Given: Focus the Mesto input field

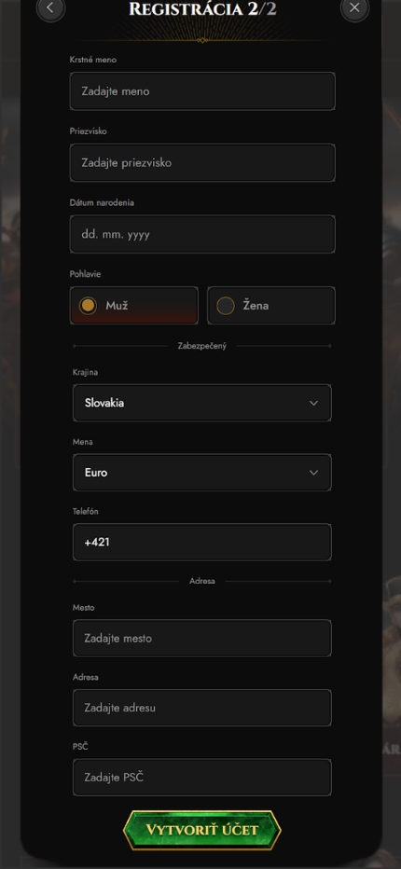Looking at the screenshot, I should pos(201,639).
